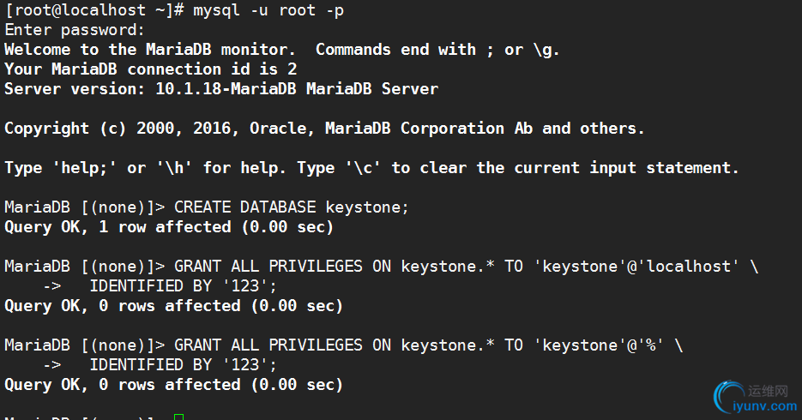
Task: Click the first 'MariaDB [(none)]>' prompt
Action: point(85,207)
